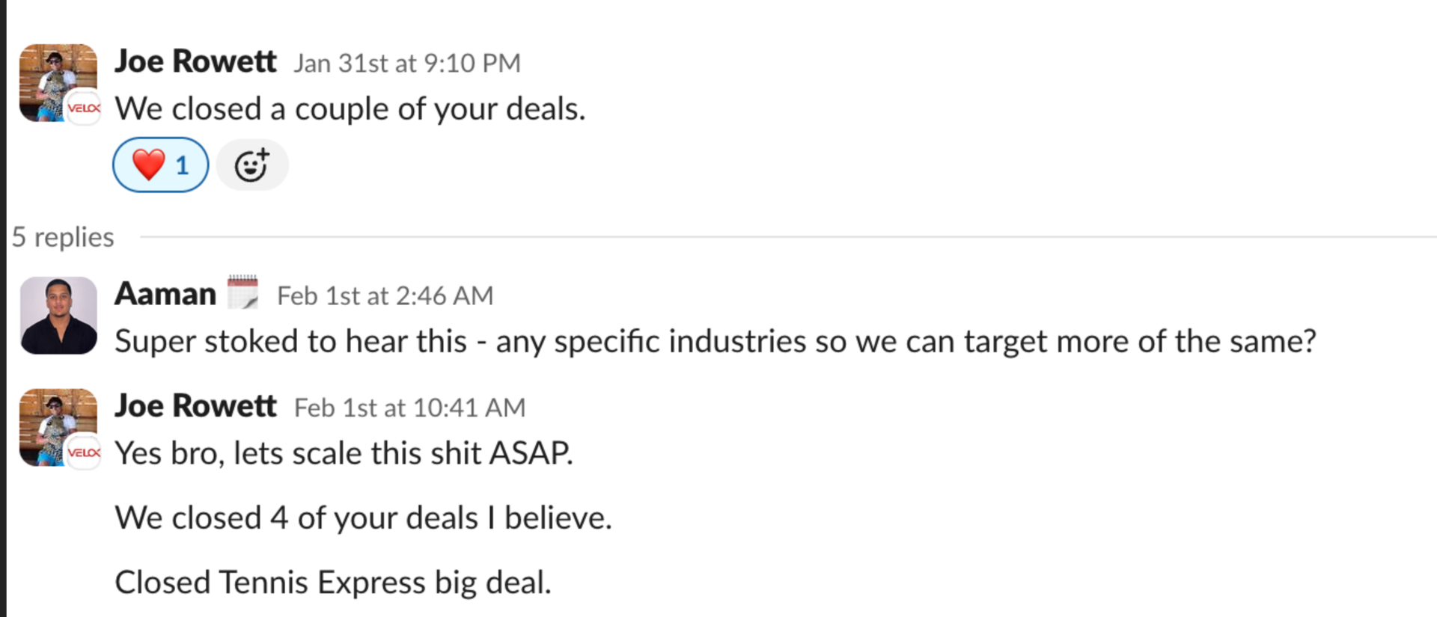The width and height of the screenshot is (1437, 617).
Task: Open the Feb 1st at 10:41 AM timestamp
Action: click(409, 408)
